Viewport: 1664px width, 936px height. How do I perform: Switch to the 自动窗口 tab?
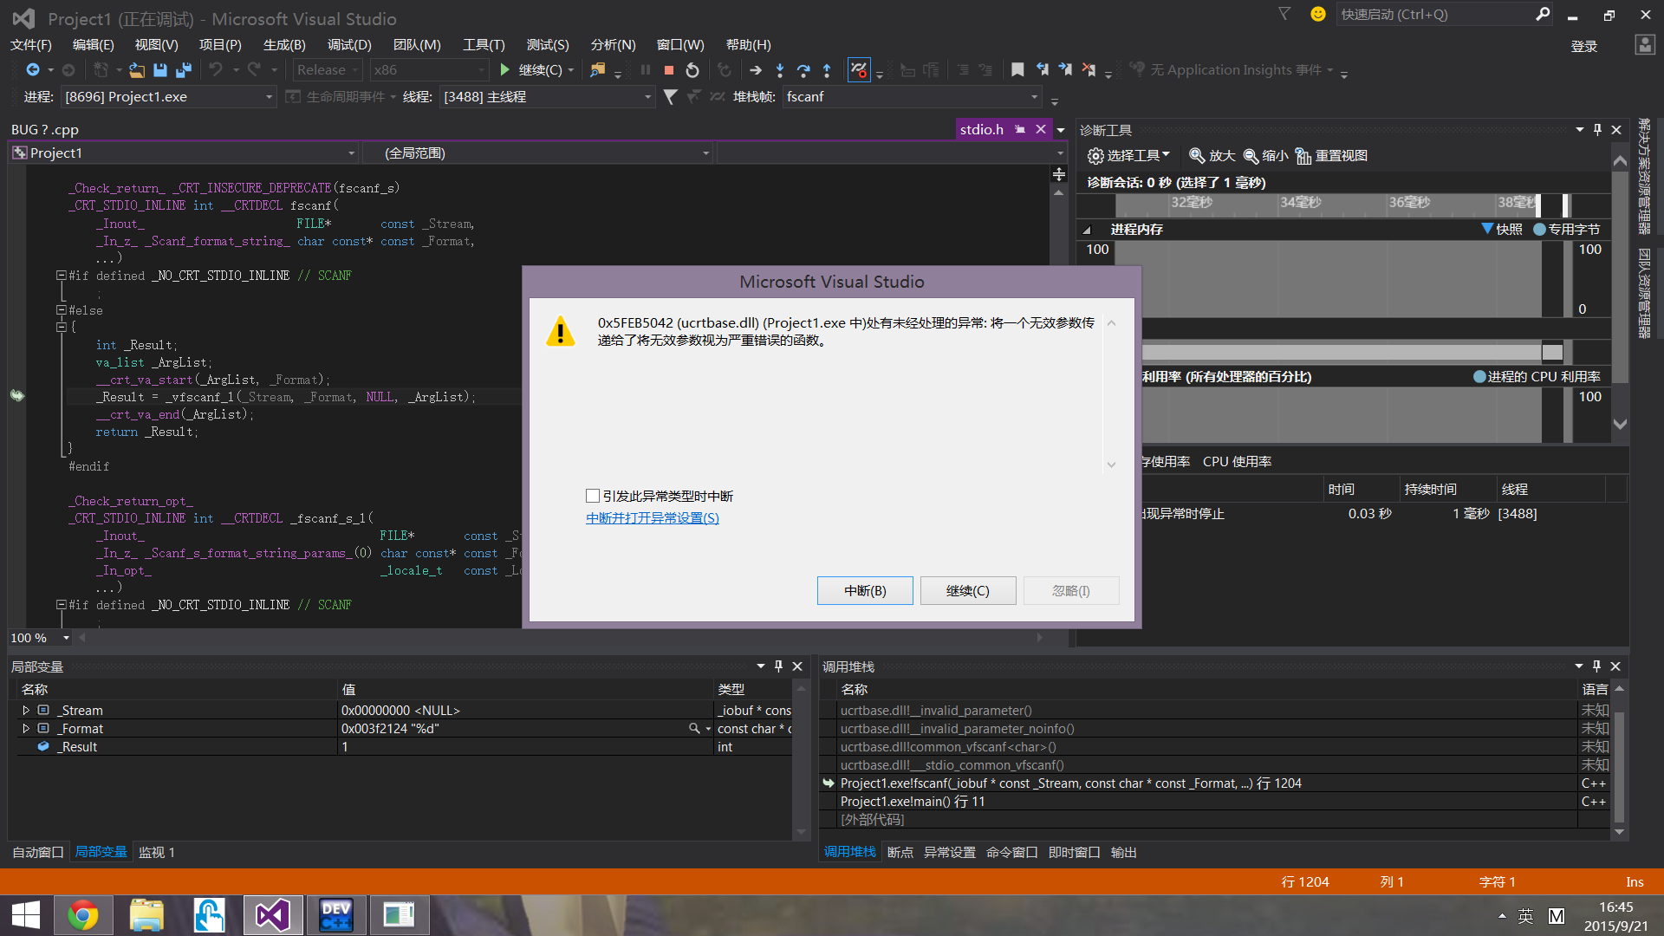[38, 852]
